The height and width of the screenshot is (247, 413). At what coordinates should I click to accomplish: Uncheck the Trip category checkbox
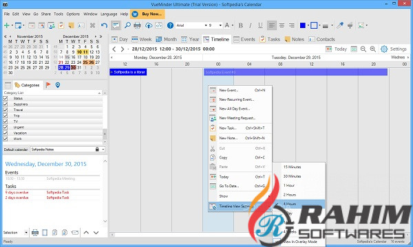point(6,115)
